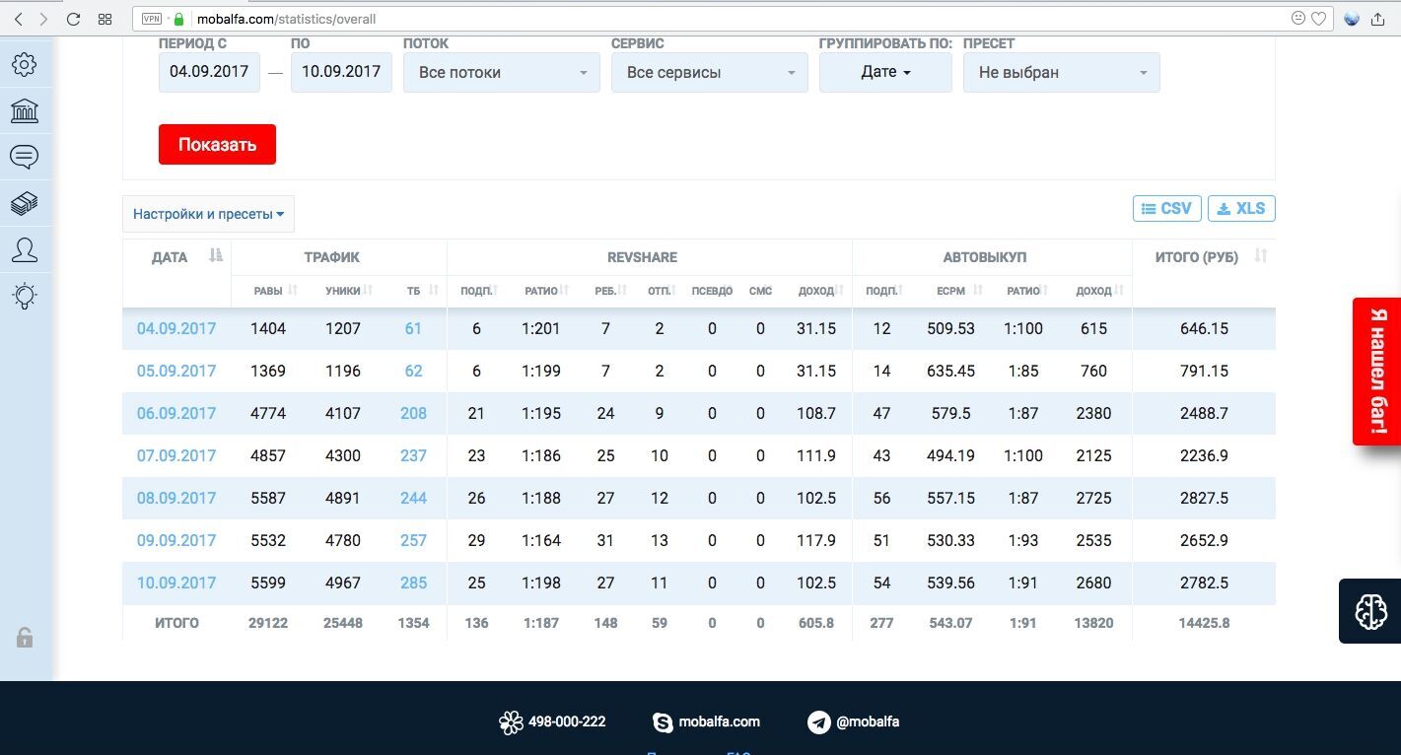1401x755 pixels.
Task: Open the chat messages sidebar icon
Action: (25, 157)
